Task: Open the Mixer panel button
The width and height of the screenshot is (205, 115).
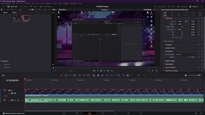Action: click(171, 6)
